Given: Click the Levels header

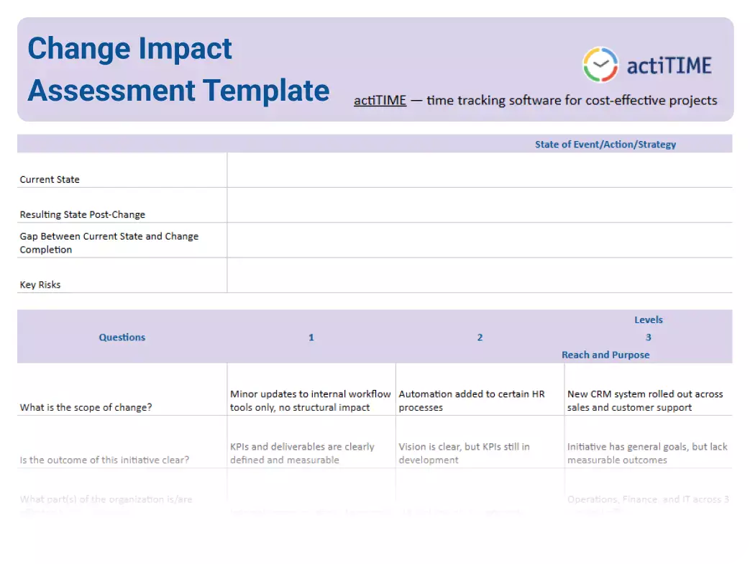Looking at the screenshot, I should coord(648,319).
